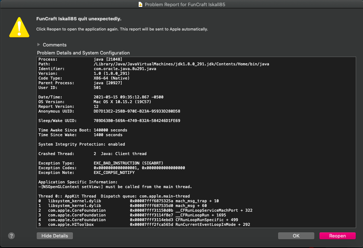
Task: Click the NSOpenGLContext setView error line
Action: click(115, 187)
